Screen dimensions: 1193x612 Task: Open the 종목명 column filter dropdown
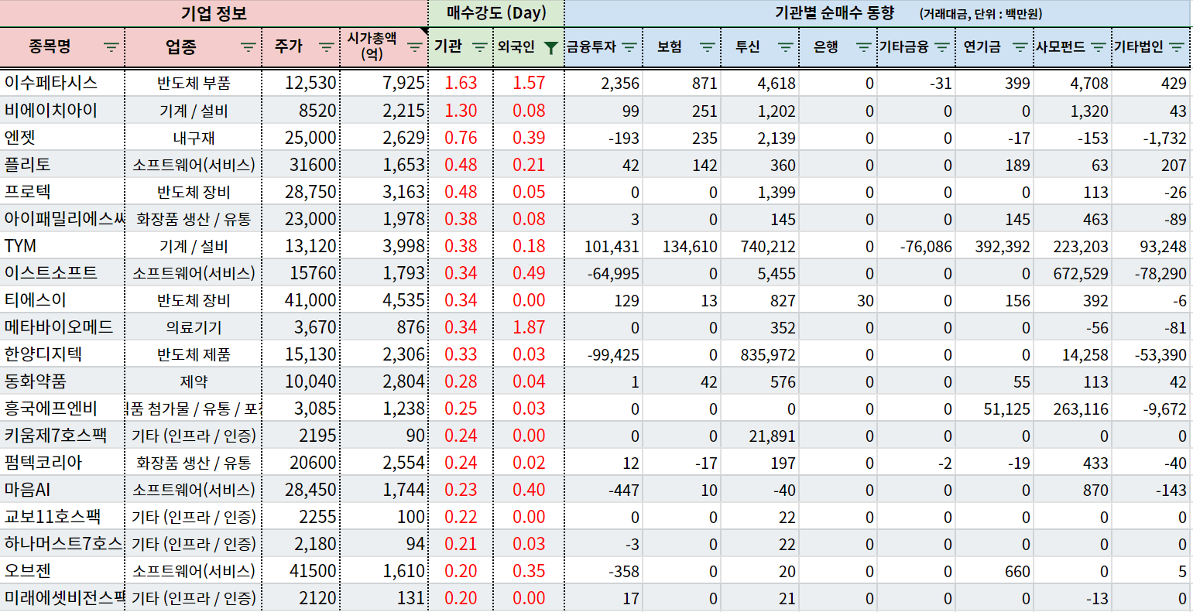(111, 47)
